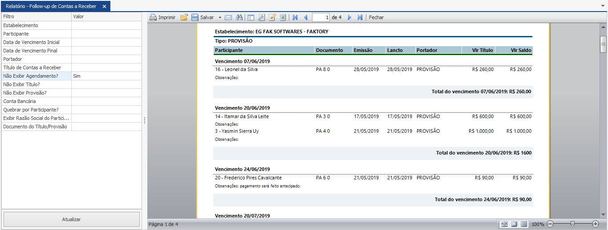
Task: Click the Imprimir printer icon
Action: 154,18
